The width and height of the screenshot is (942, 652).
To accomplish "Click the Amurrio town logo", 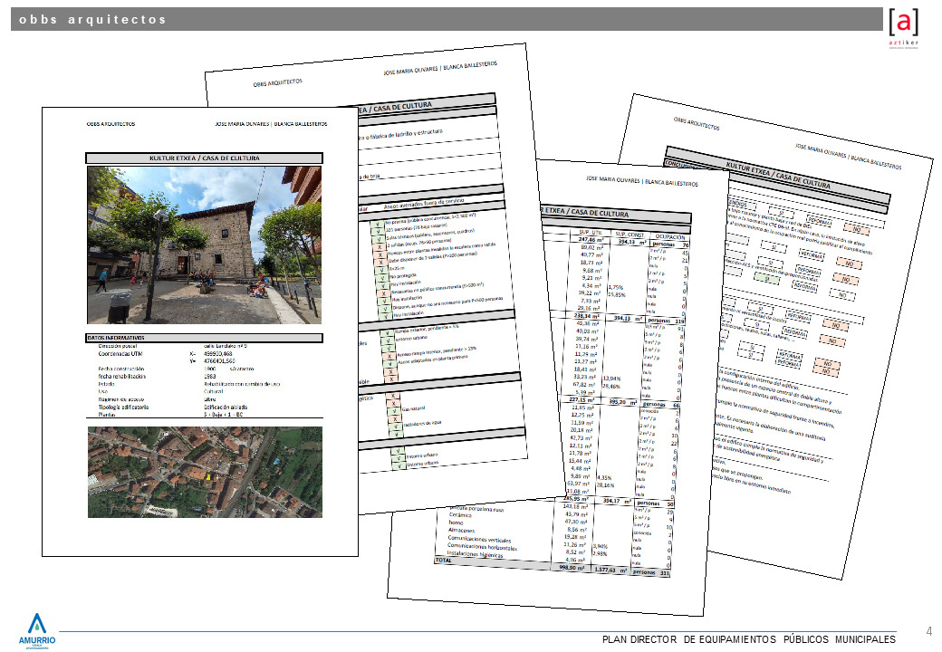I will [x=37, y=630].
